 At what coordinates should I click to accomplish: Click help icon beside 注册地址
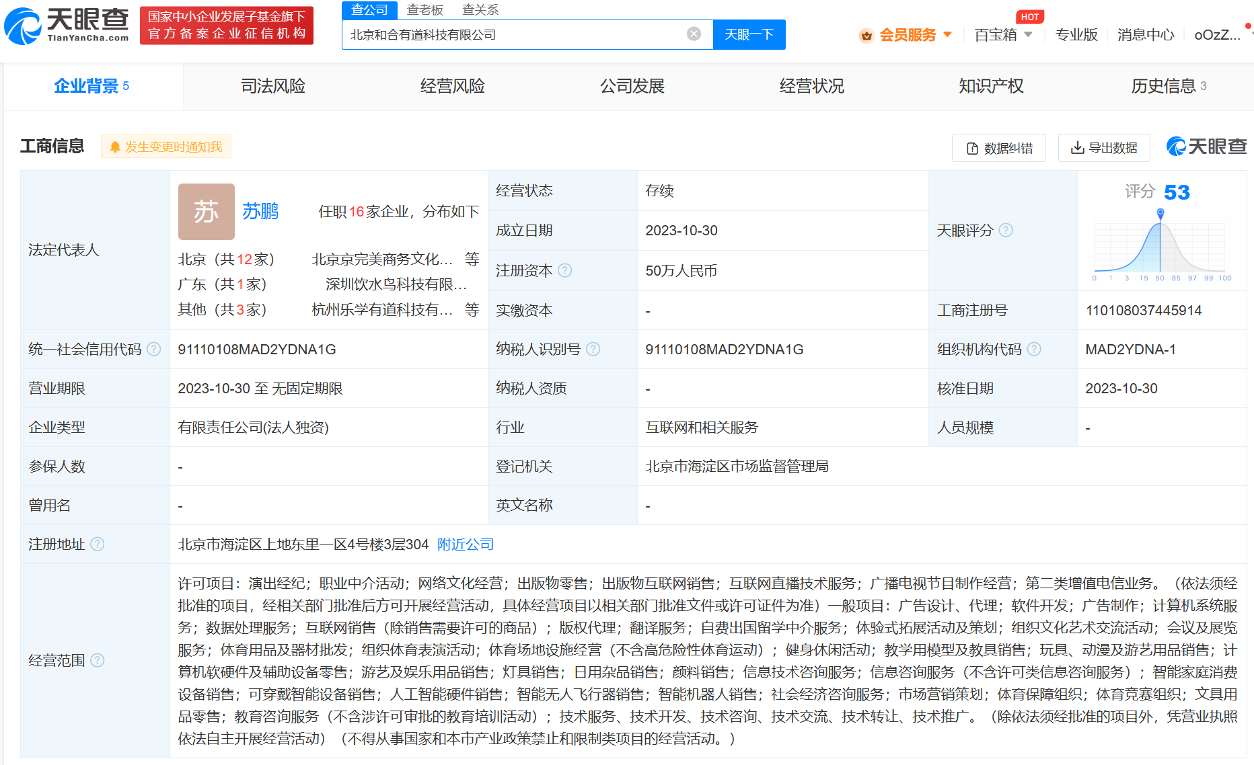(98, 544)
